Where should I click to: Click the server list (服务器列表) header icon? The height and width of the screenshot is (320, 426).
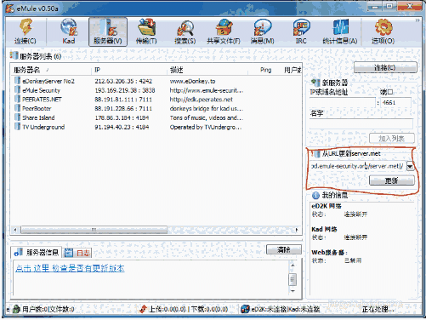click(x=14, y=55)
